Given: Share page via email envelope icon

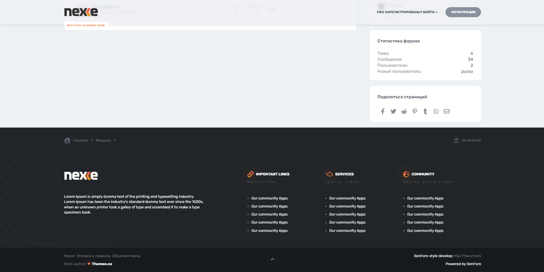Looking at the screenshot, I should pyautogui.click(x=447, y=111).
